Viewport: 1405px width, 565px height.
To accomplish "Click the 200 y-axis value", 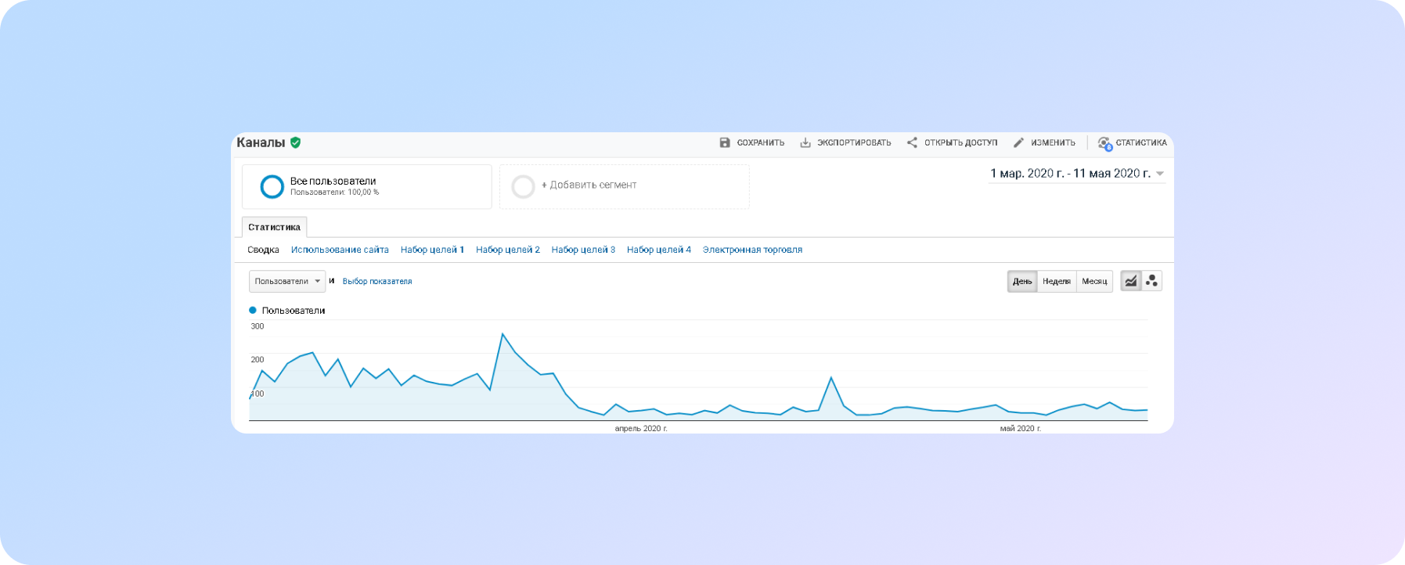I will click(258, 360).
